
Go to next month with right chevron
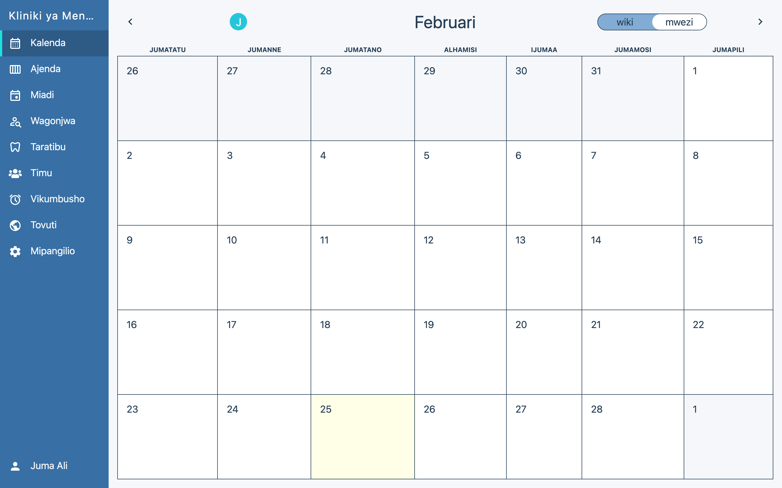[760, 22]
